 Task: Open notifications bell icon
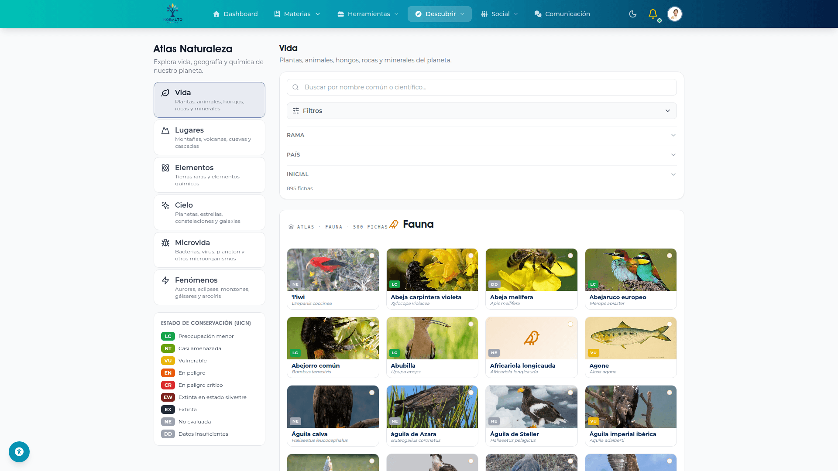(653, 14)
